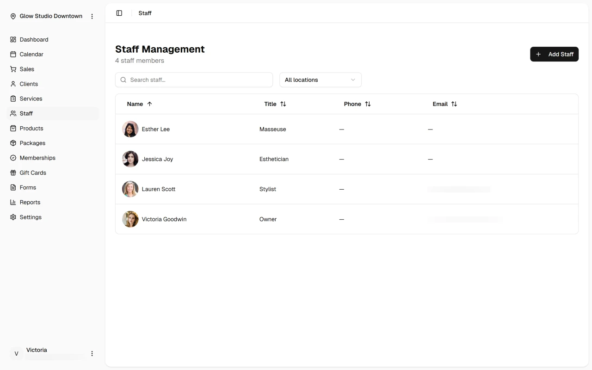Click the V avatar at bottom left
This screenshot has width=592, height=370.
point(16,353)
